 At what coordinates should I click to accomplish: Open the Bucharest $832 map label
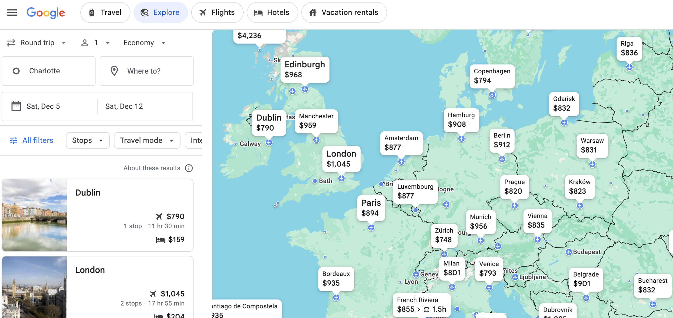[653, 286]
